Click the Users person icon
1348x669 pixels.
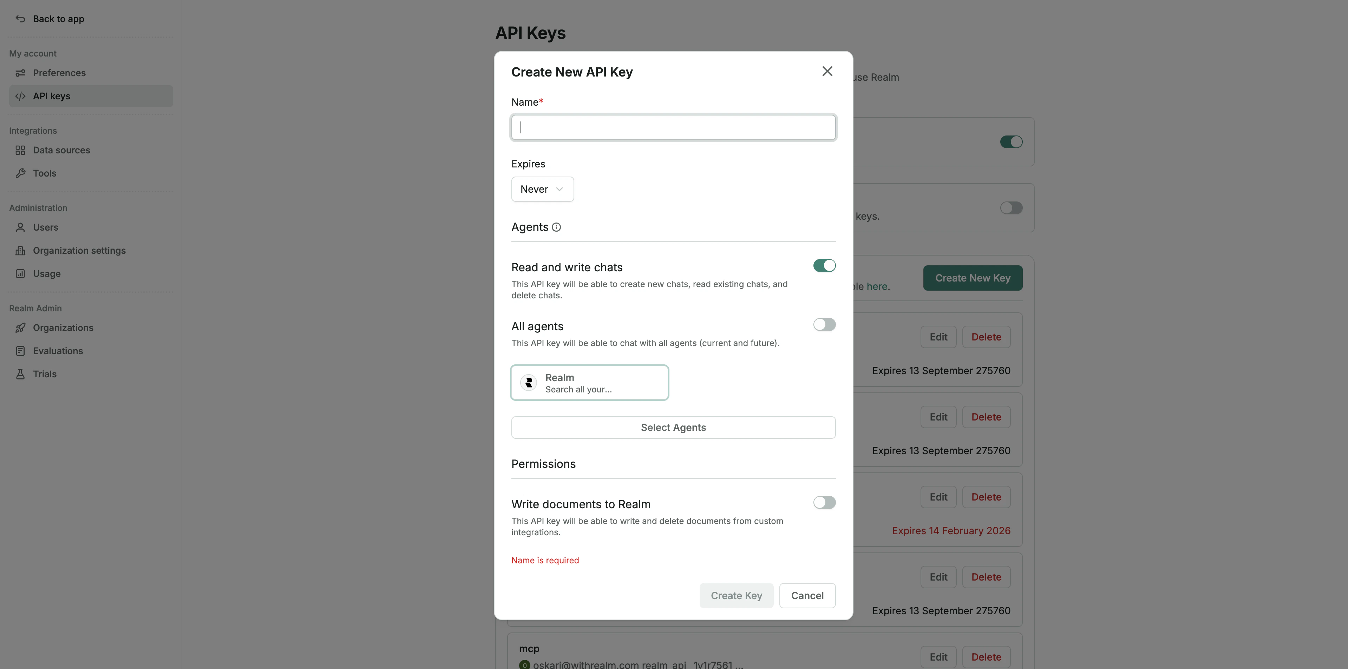click(x=20, y=227)
